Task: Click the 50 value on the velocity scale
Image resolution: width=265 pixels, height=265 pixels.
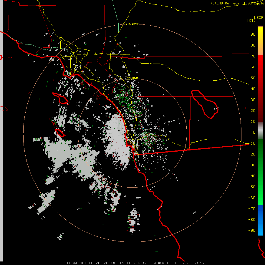Action: click(x=253, y=78)
